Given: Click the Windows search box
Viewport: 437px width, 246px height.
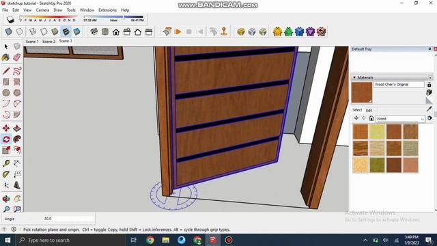Looking at the screenshot, I should [x=70, y=240].
